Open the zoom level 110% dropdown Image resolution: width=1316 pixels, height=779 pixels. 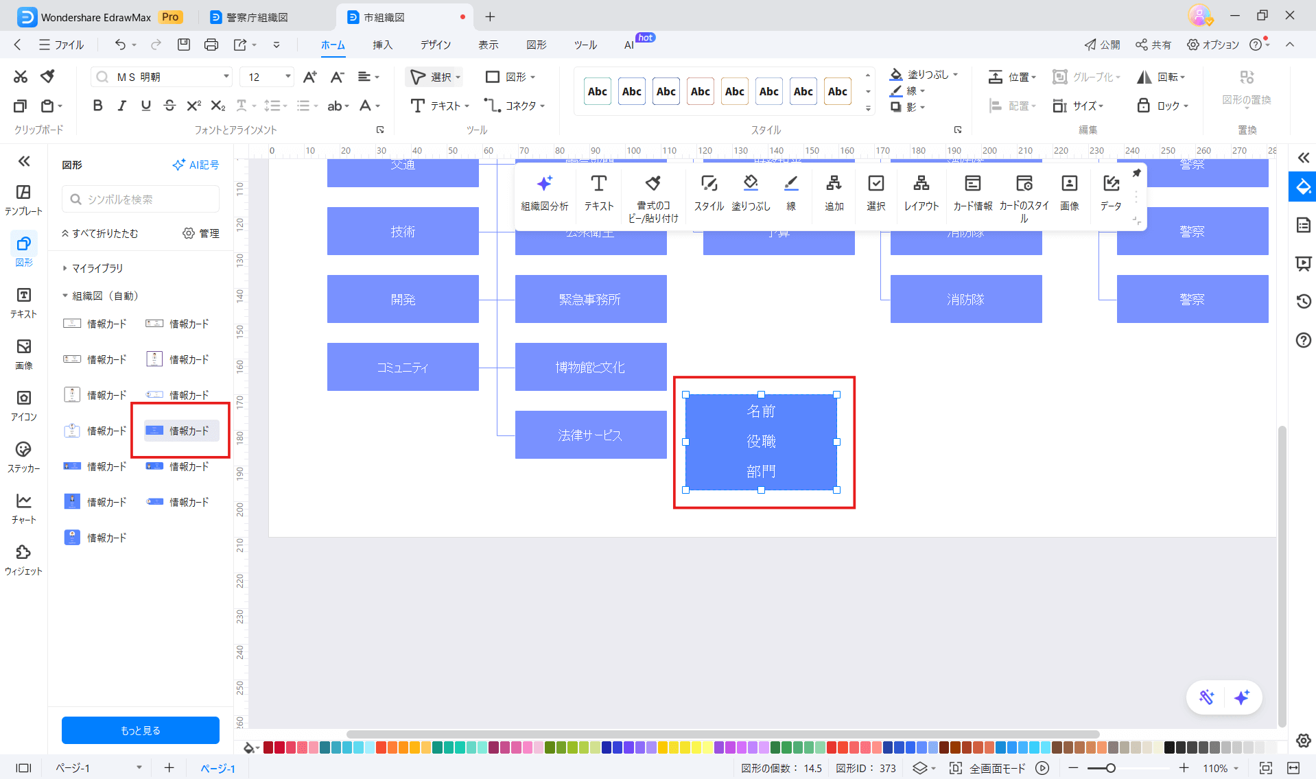click(x=1221, y=768)
